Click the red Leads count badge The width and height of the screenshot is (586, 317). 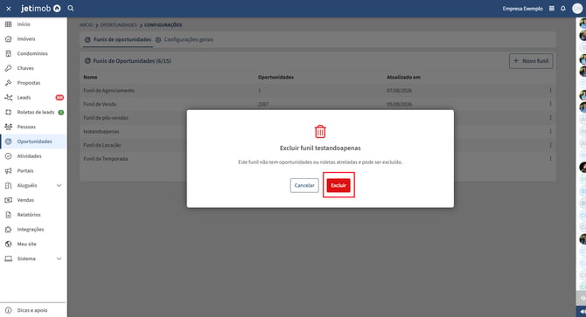pos(59,97)
